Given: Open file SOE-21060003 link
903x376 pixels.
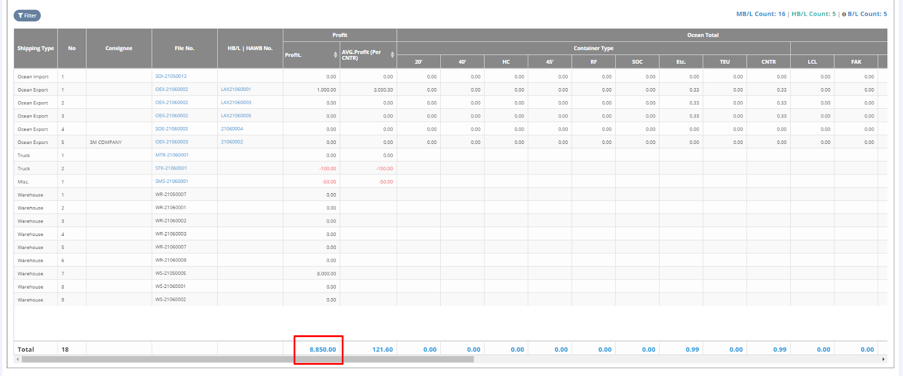Looking at the screenshot, I should 172,129.
